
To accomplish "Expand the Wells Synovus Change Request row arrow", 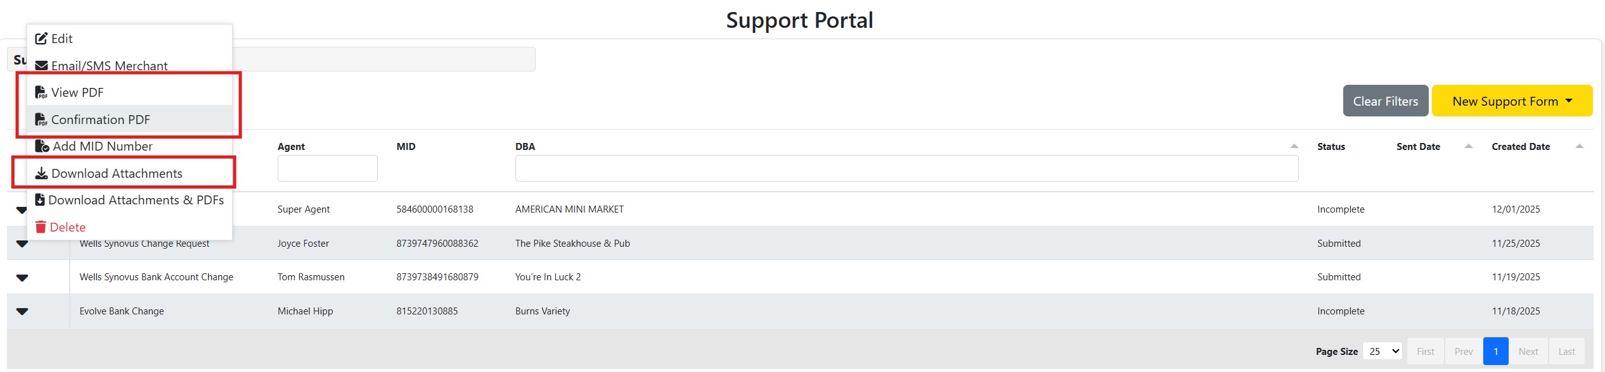I will [22, 244].
